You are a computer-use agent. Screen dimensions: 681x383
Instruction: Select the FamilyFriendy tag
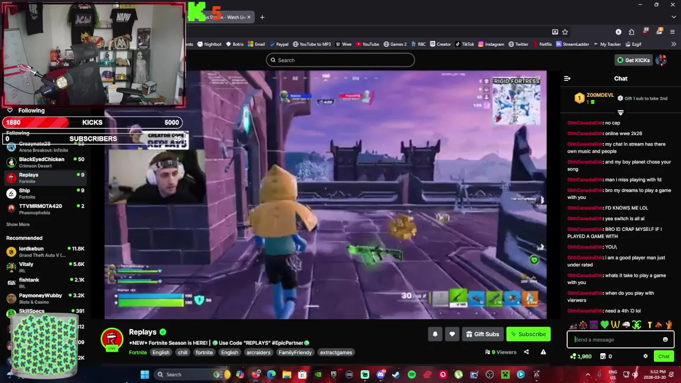(x=295, y=352)
